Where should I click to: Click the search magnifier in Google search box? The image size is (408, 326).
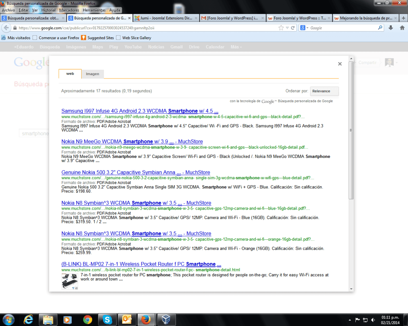coord(380,27)
